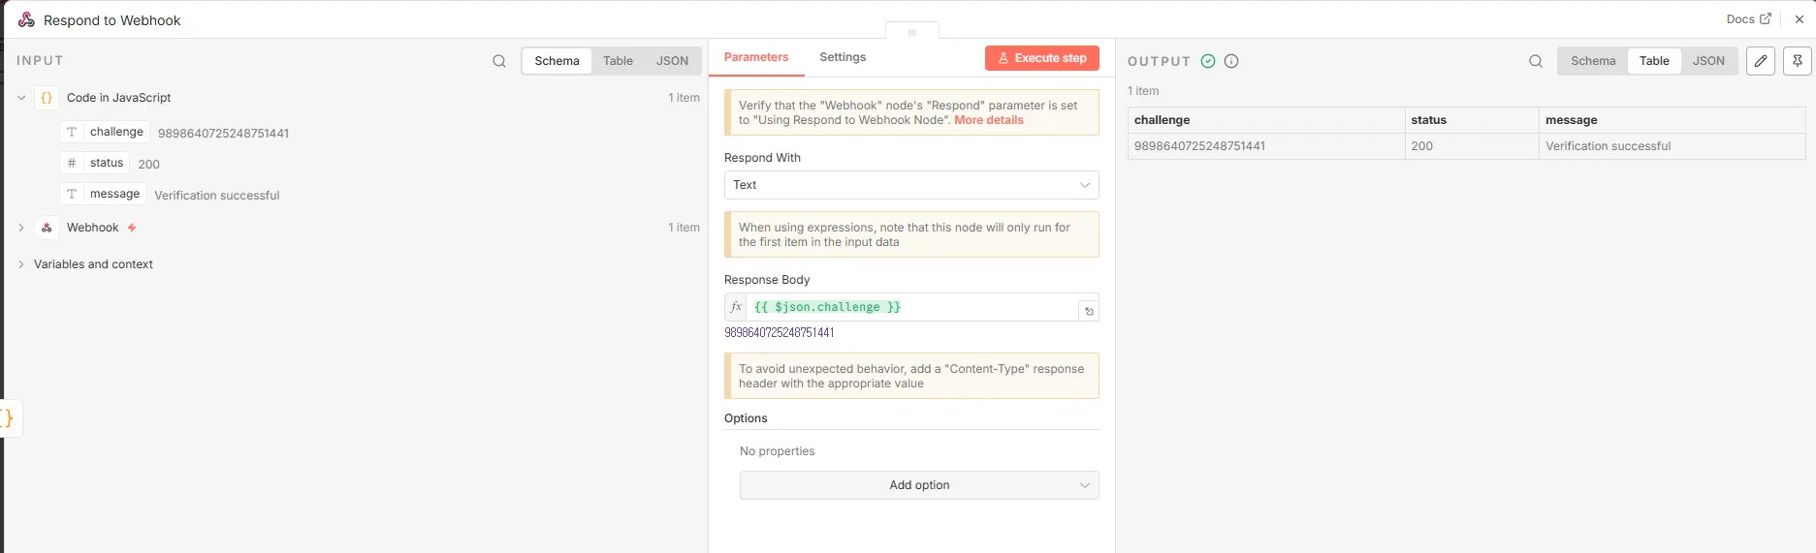Image resolution: width=1816 pixels, height=553 pixels.
Task: Click the output panel search icon
Action: coord(1536,61)
